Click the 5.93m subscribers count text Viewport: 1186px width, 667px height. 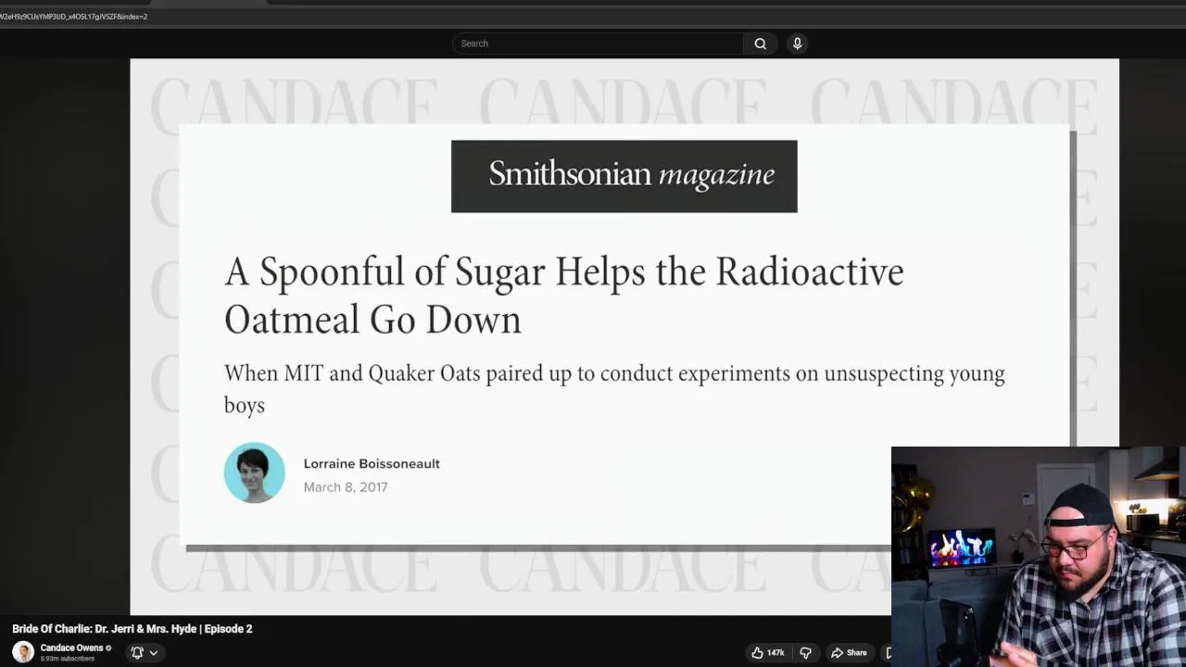(68, 659)
